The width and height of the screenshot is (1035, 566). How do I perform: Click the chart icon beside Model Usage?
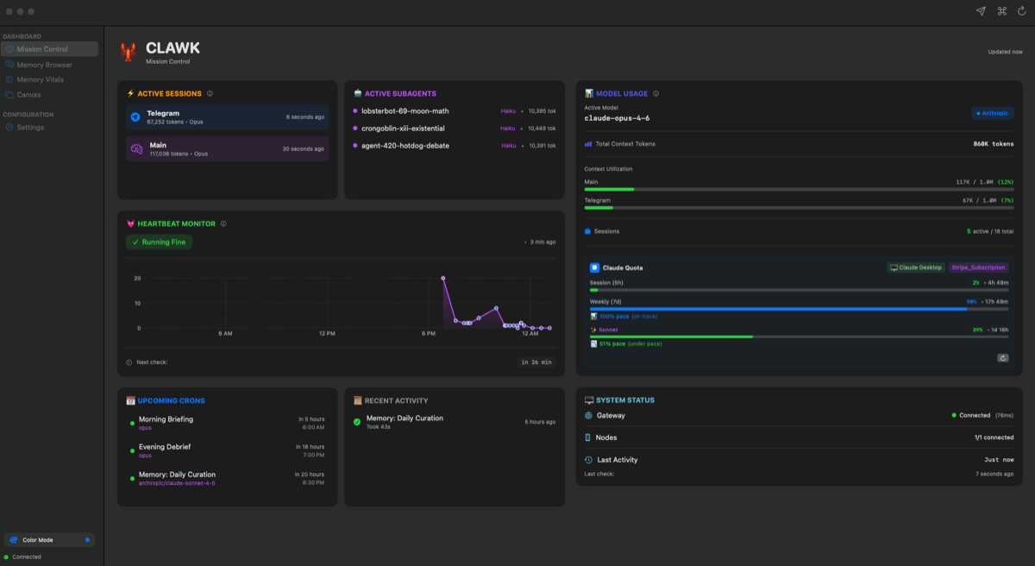click(x=589, y=93)
